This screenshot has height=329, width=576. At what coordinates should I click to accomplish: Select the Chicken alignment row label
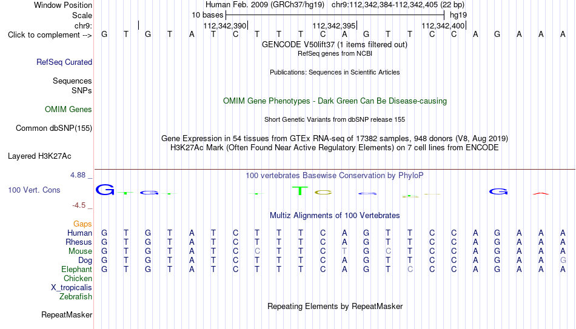(x=78, y=278)
